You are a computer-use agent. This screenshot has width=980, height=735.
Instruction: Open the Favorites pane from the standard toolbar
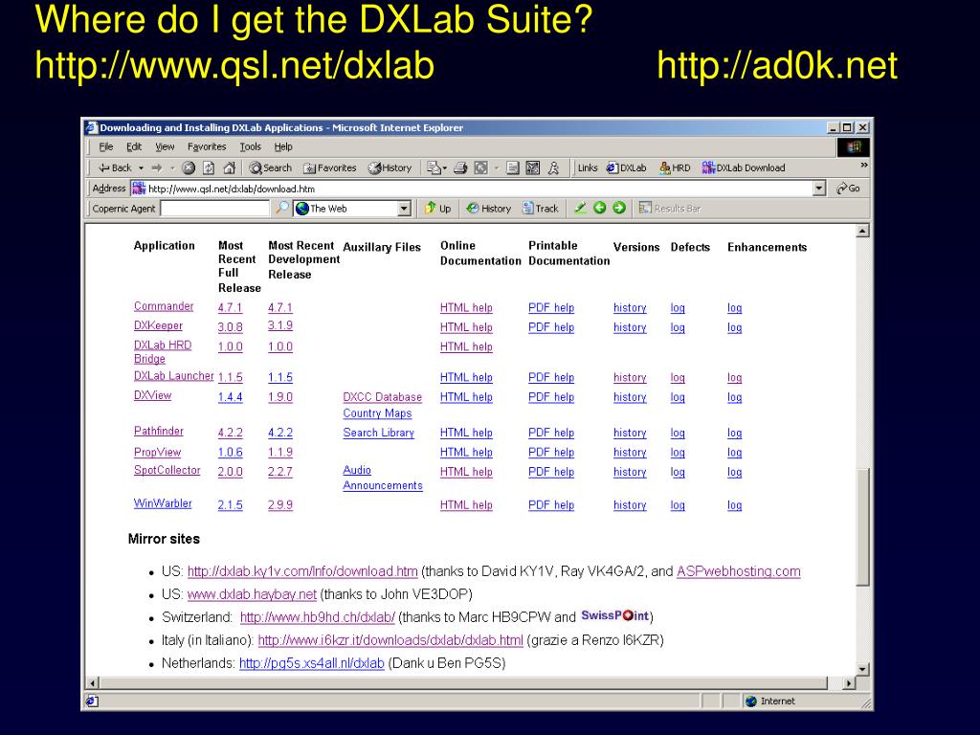[329, 167]
